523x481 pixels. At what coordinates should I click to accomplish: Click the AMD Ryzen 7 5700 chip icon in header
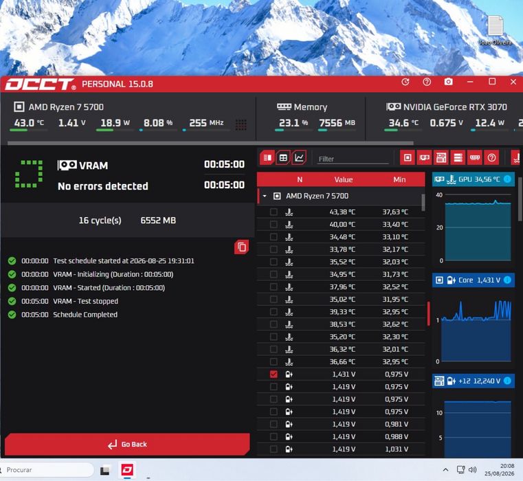[19, 107]
